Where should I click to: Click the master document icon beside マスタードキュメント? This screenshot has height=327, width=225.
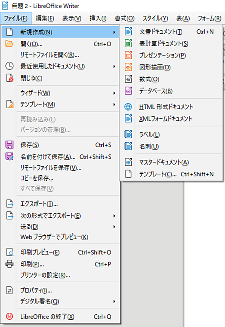coord(128,162)
